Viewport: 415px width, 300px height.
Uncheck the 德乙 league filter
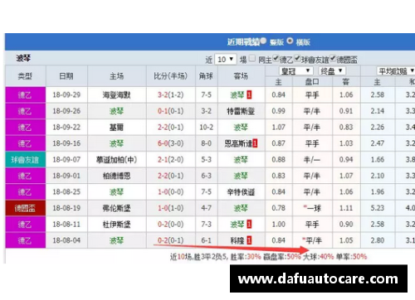(x=276, y=58)
